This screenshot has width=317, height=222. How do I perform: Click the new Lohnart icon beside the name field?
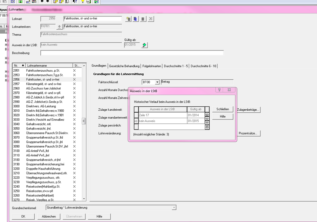coord(128,19)
